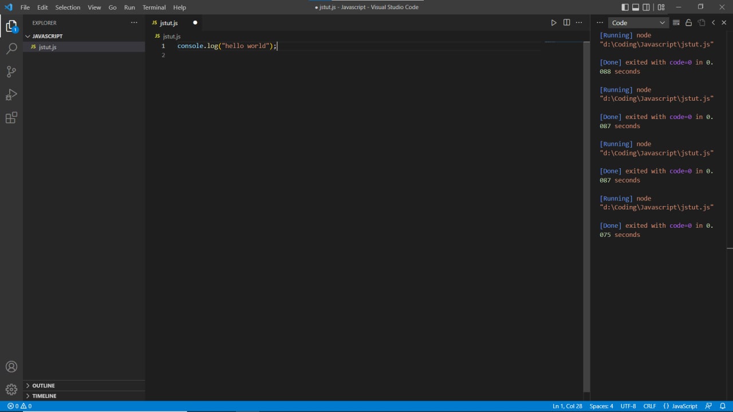Open Run and Debug view
This screenshot has height=412, width=733.
[x=11, y=94]
